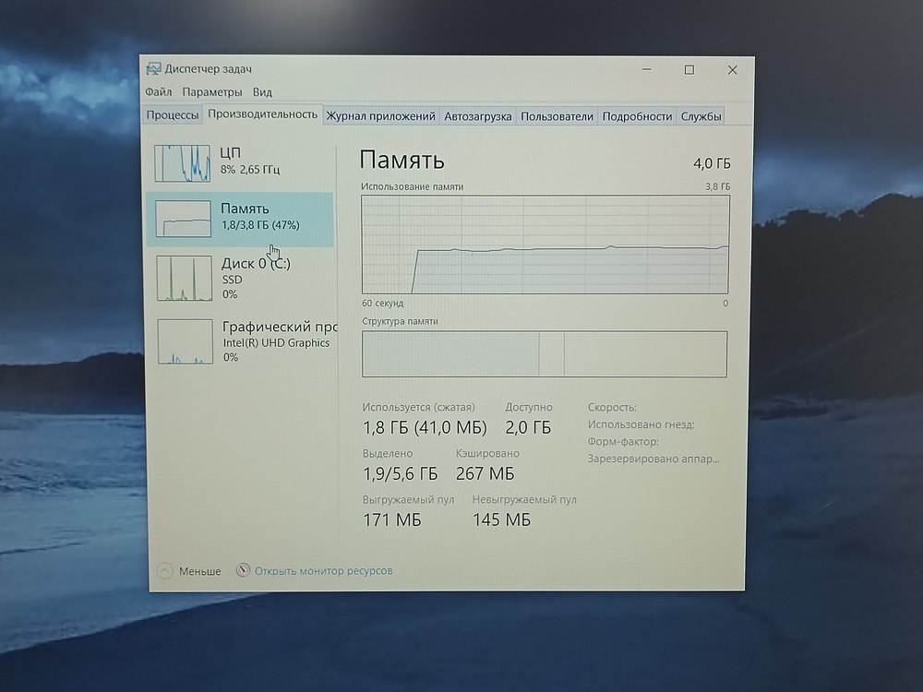The width and height of the screenshot is (923, 692).
Task: Switch to the Автозагрузка tab
Action: 477,116
